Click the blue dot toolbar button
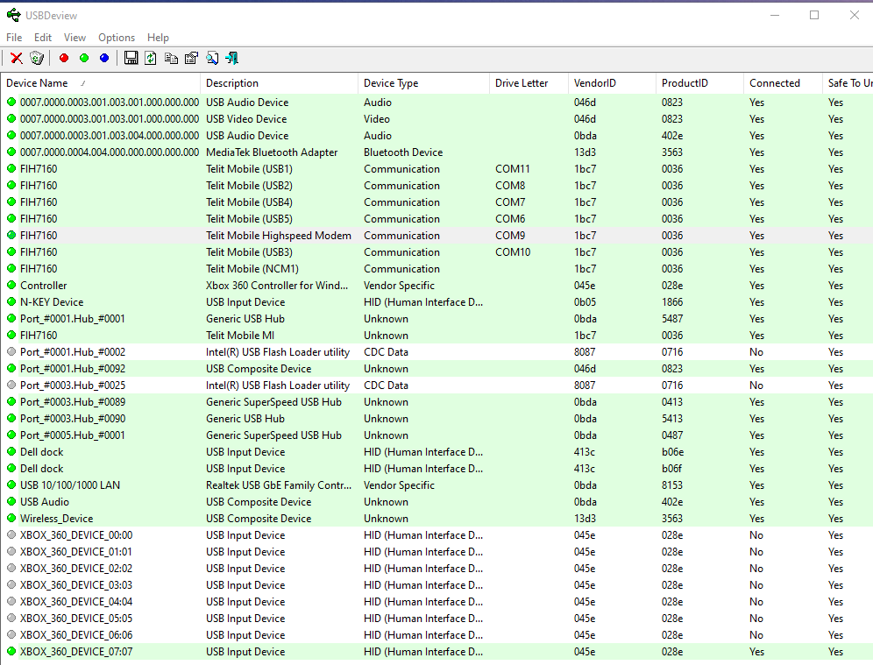The height and width of the screenshot is (665, 873). pos(104,58)
